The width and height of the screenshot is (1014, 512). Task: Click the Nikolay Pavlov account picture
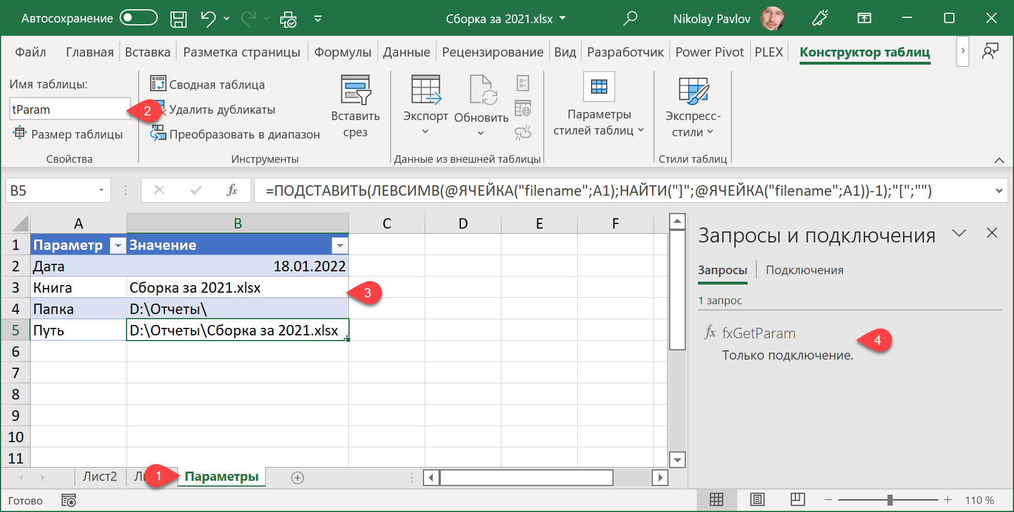(x=772, y=18)
